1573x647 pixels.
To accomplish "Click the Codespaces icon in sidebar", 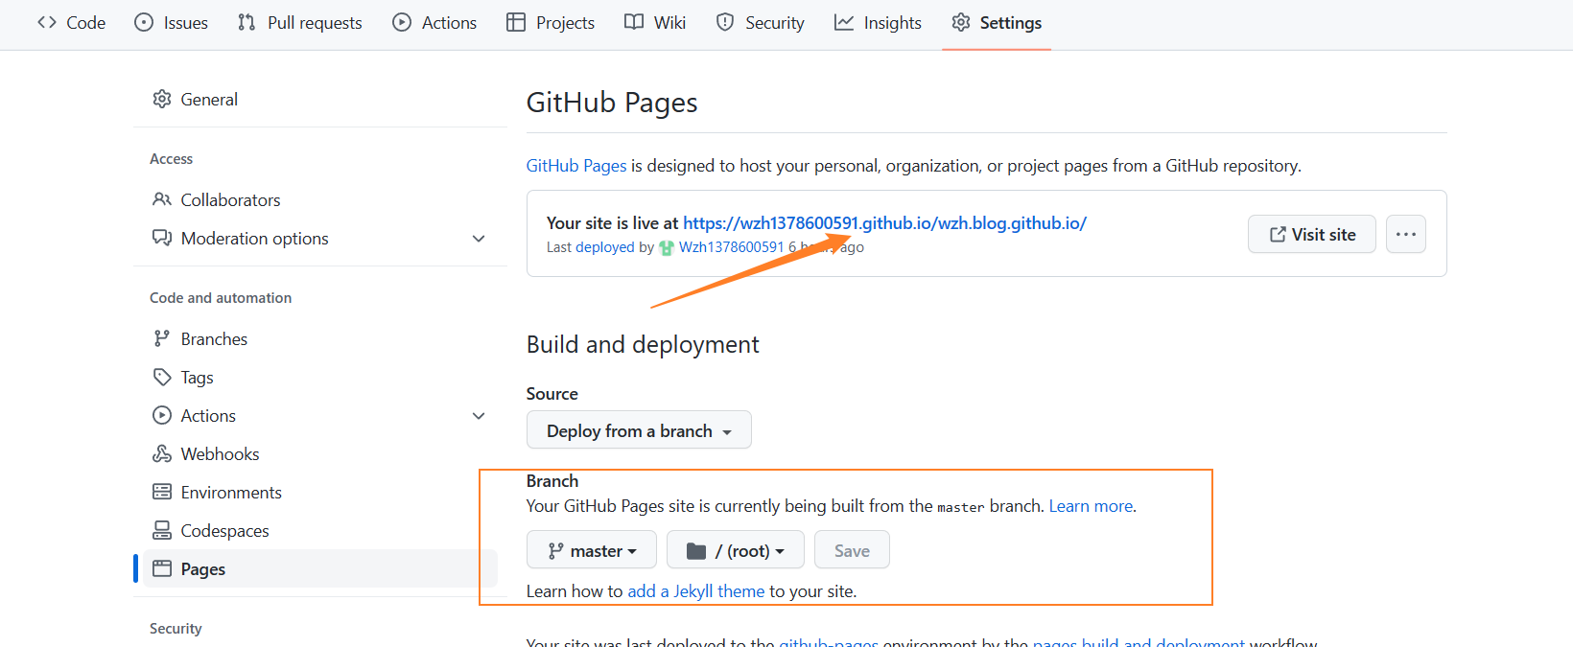I will (162, 530).
